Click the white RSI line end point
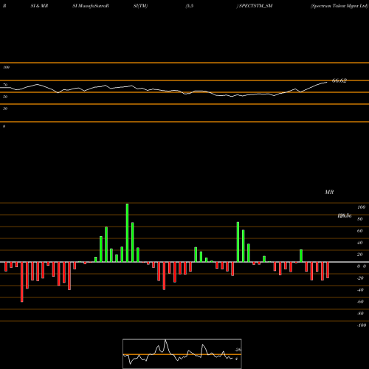This screenshot has width=369, height=369. point(327,83)
